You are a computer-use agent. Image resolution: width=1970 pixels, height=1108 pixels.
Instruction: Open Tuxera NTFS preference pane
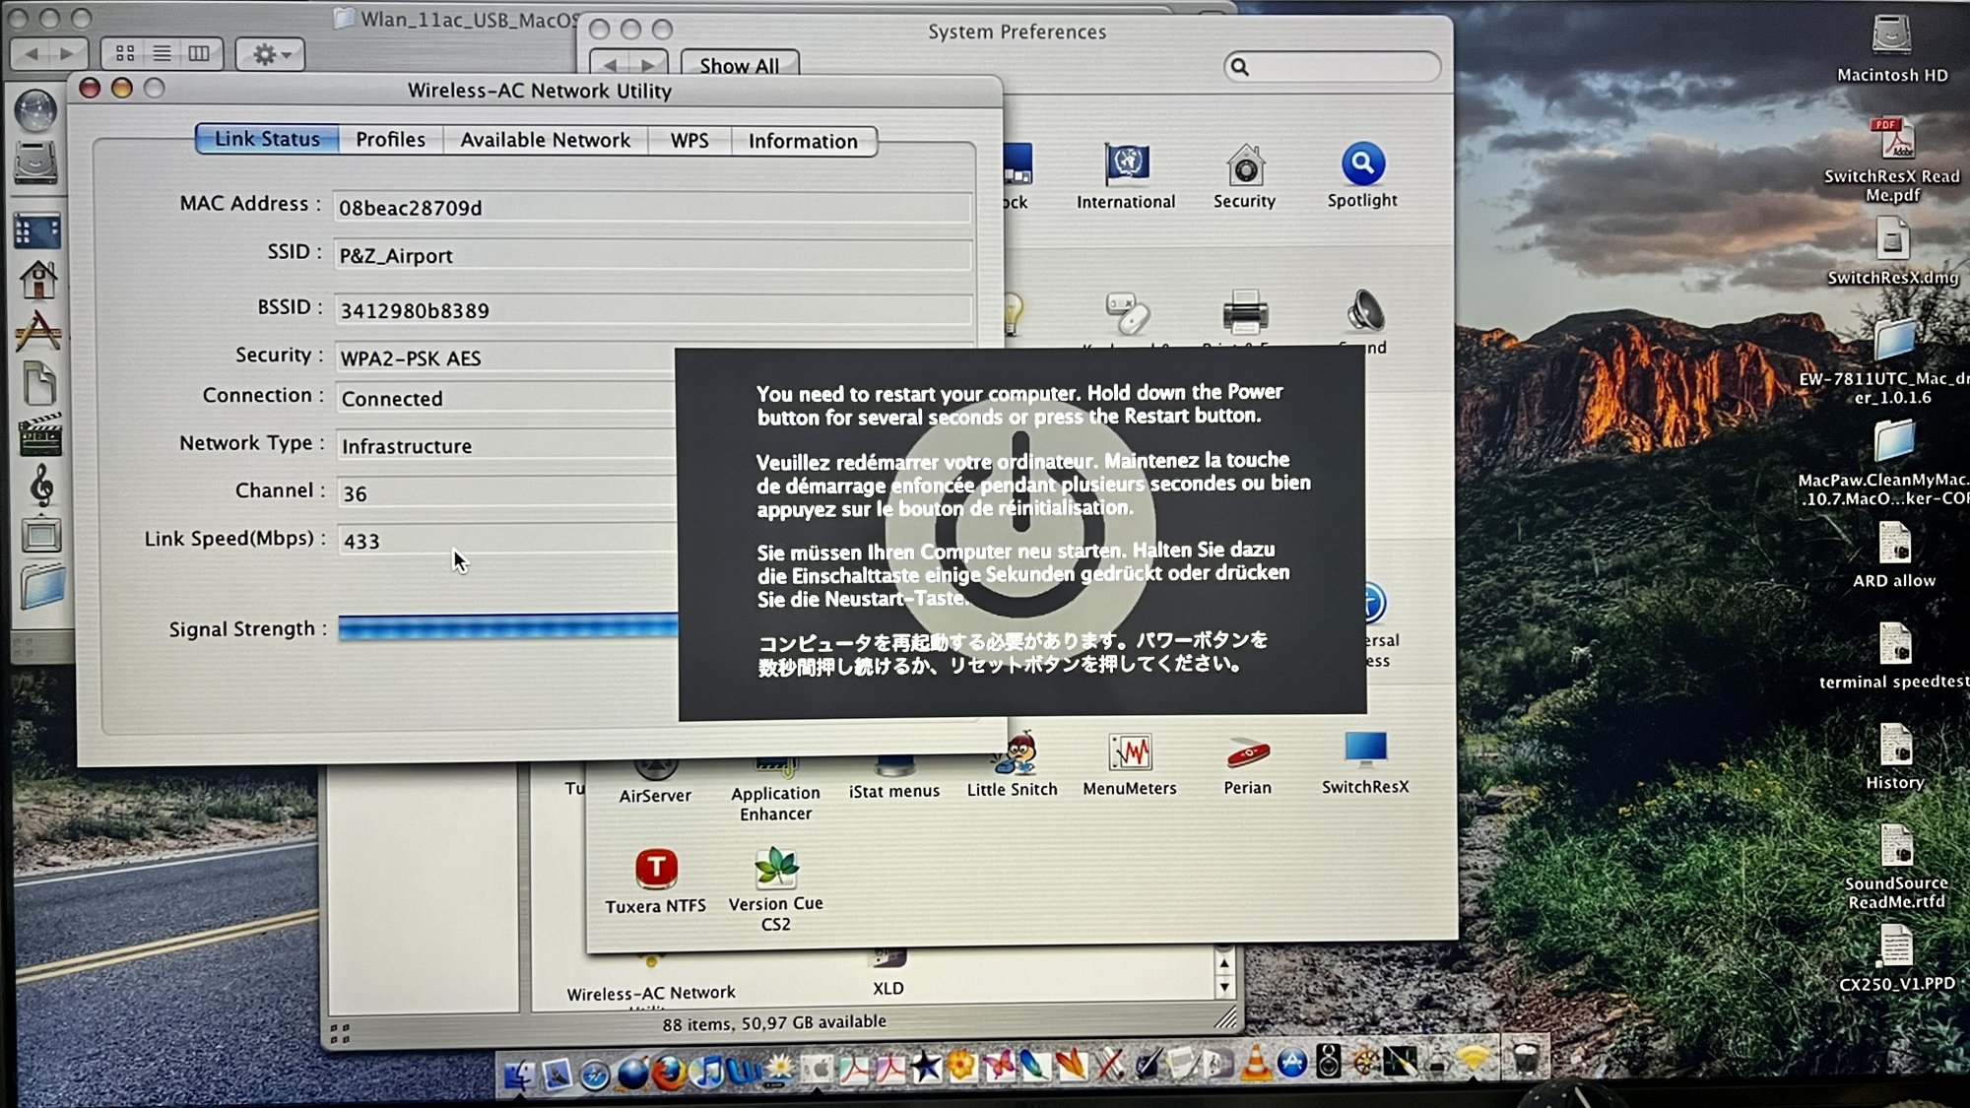(x=656, y=881)
